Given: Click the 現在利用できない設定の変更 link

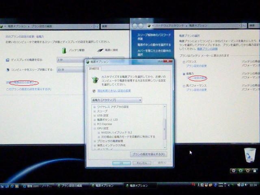Looking at the screenshot, I should click(114, 91).
